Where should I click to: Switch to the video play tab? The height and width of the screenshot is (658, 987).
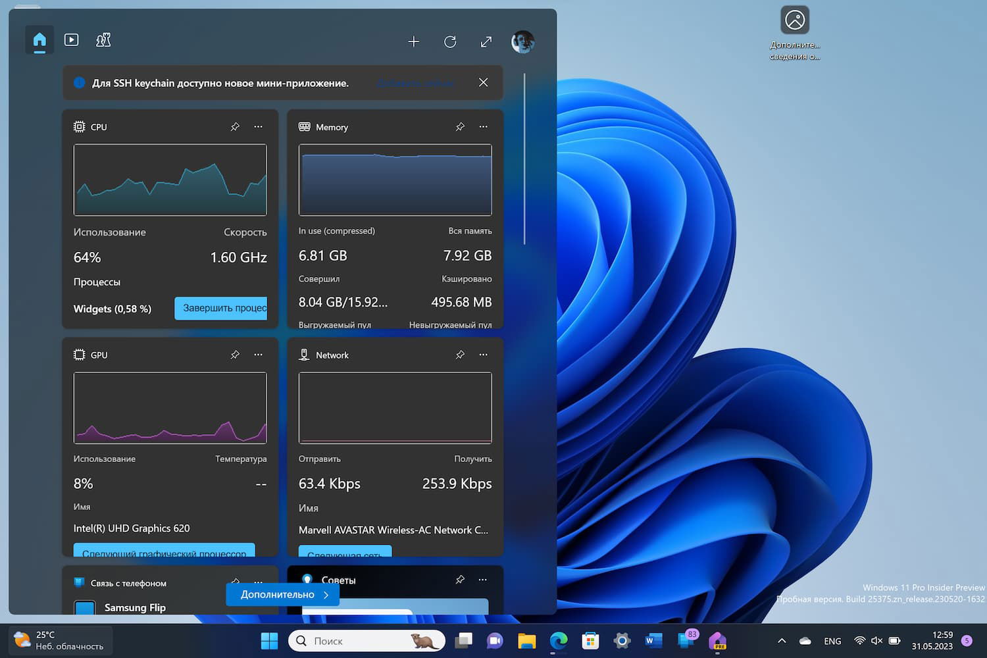click(x=71, y=40)
